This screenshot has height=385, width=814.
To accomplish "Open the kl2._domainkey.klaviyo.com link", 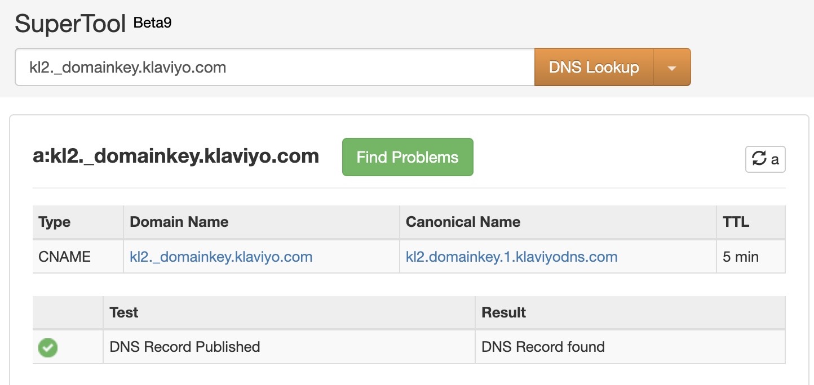I will coord(220,257).
